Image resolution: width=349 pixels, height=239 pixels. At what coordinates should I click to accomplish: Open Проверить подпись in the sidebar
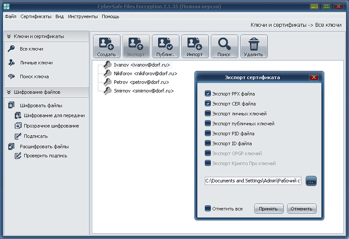(45, 156)
